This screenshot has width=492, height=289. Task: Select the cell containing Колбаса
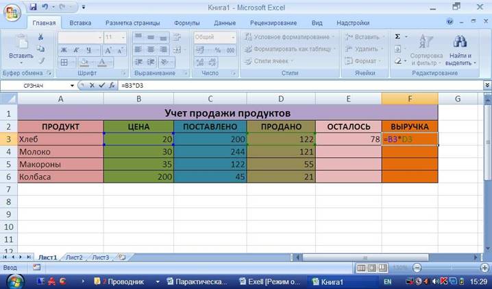[x=60, y=176]
